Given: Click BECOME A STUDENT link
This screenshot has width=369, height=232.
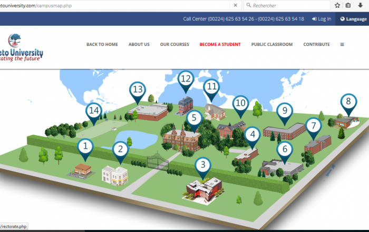Looking at the screenshot, I should pos(220,45).
